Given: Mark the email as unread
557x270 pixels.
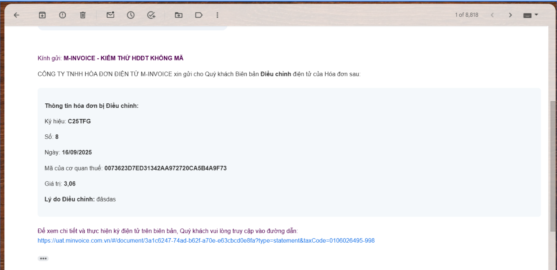Looking at the screenshot, I should (x=110, y=15).
